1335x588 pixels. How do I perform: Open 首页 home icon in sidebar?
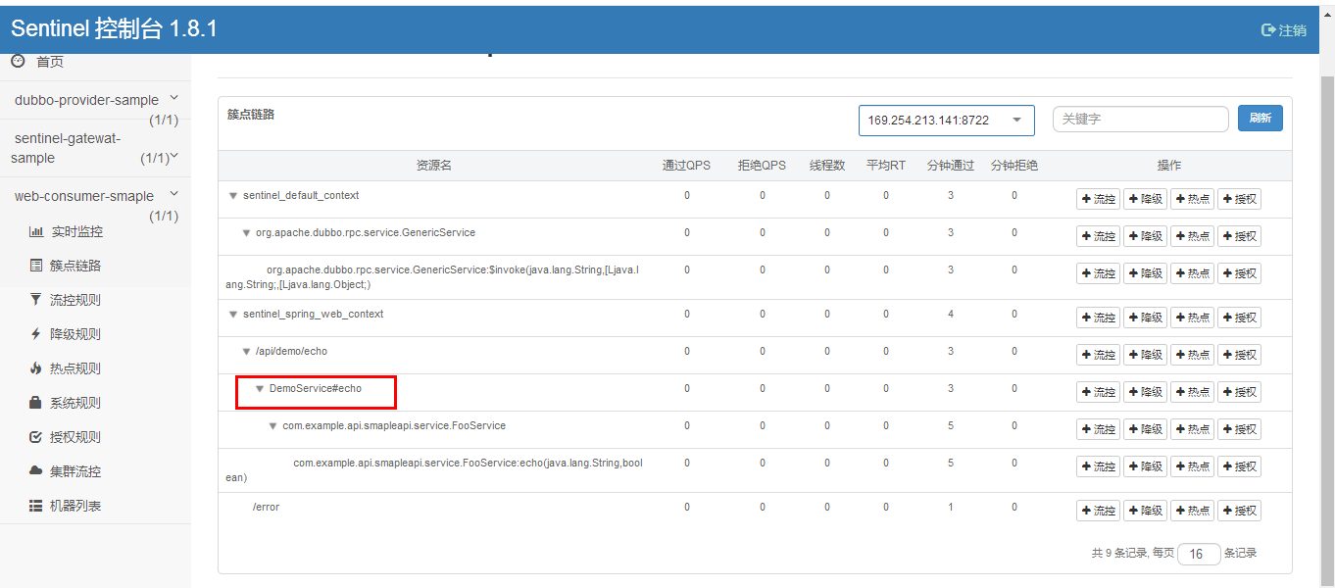(18, 61)
